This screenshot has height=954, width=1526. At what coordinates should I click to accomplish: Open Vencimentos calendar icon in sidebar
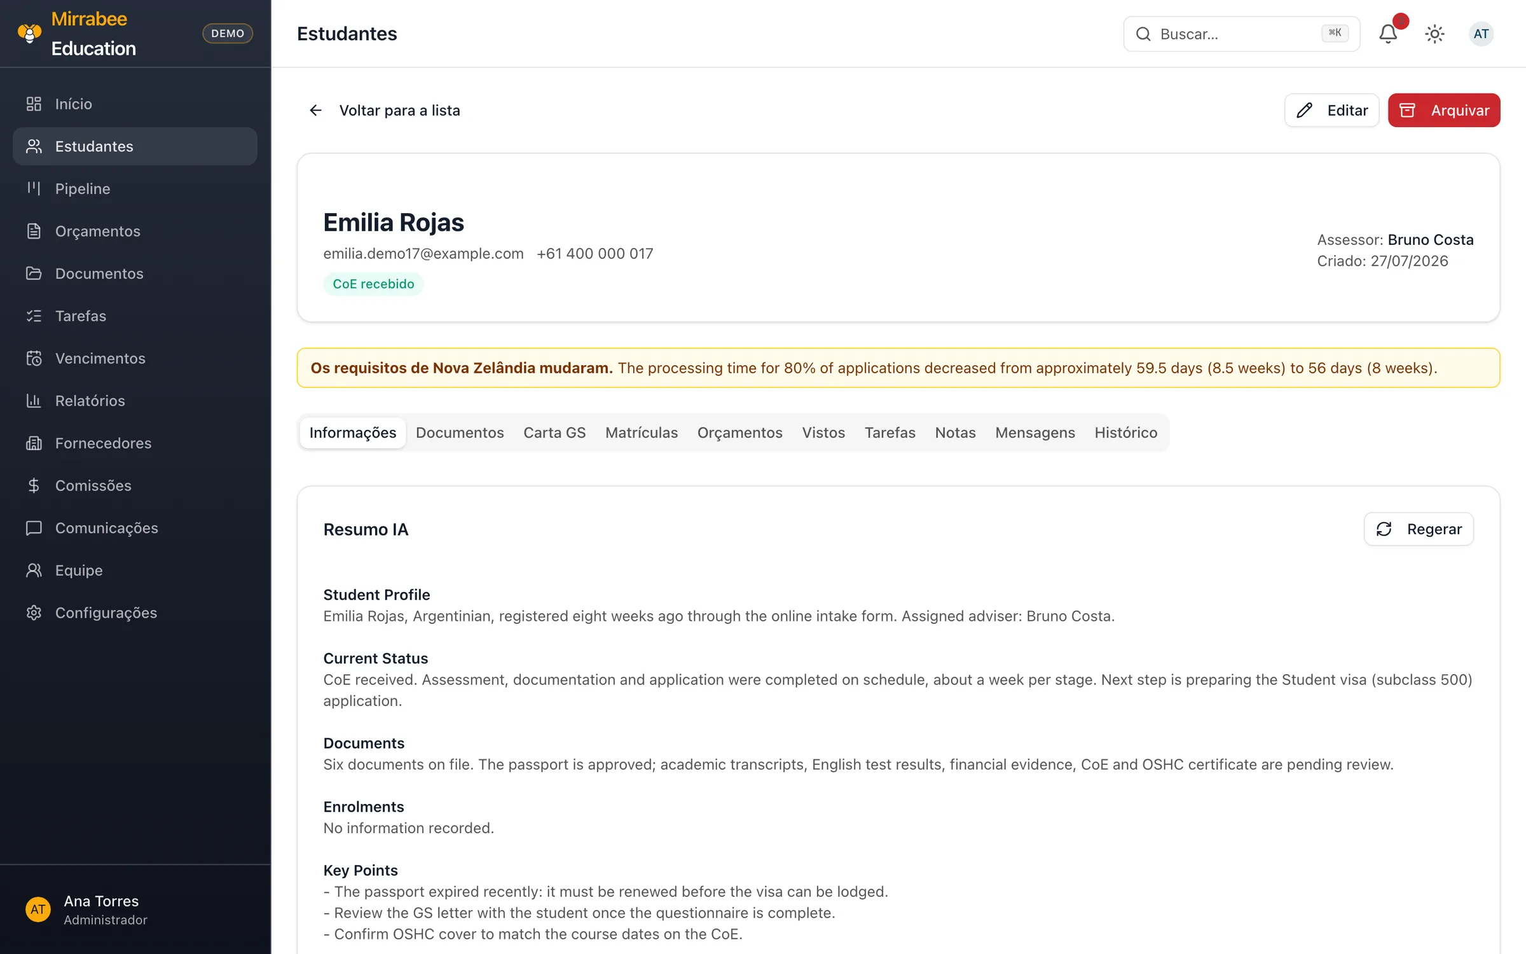coord(34,358)
